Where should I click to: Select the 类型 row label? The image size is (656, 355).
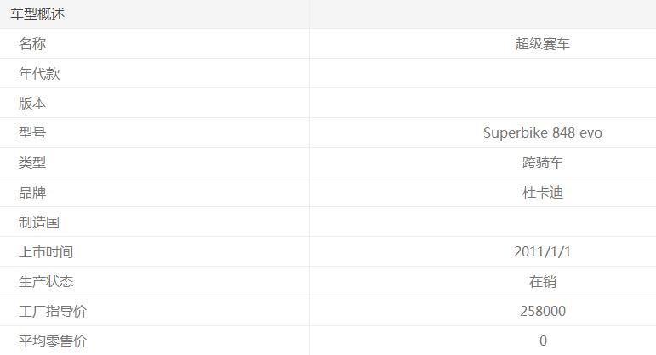click(x=32, y=163)
